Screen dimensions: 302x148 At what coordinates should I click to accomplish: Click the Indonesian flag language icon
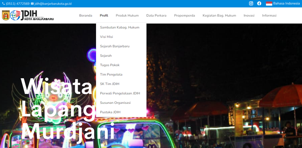click(x=269, y=4)
